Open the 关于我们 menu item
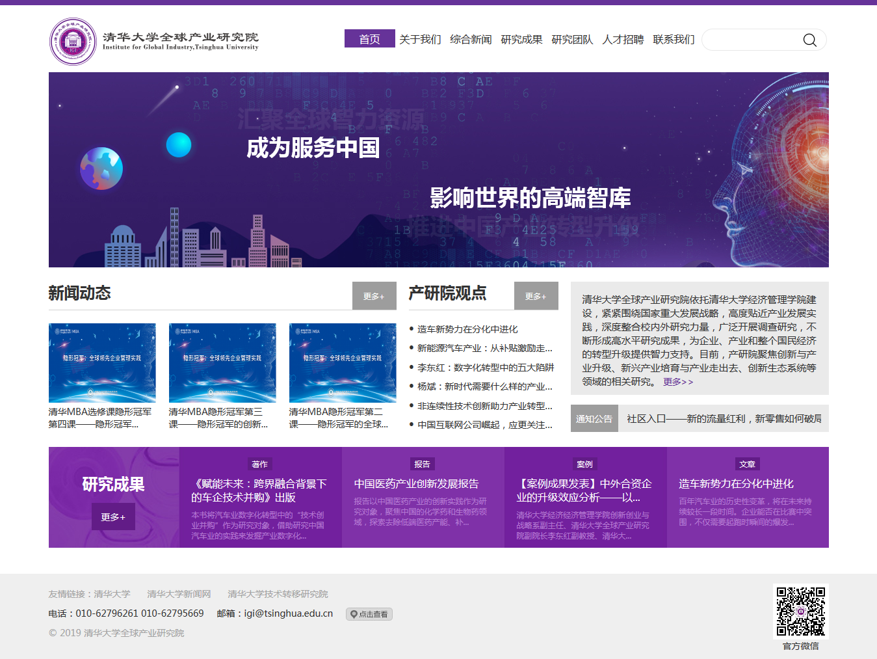 coord(420,39)
